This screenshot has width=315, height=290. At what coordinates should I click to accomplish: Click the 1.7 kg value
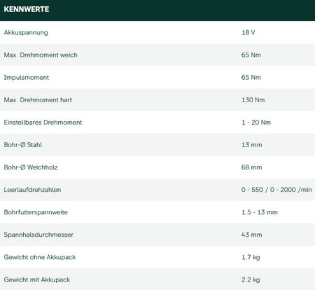click(251, 257)
